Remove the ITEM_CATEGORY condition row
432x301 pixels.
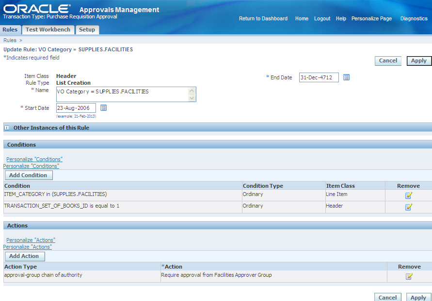click(x=408, y=196)
